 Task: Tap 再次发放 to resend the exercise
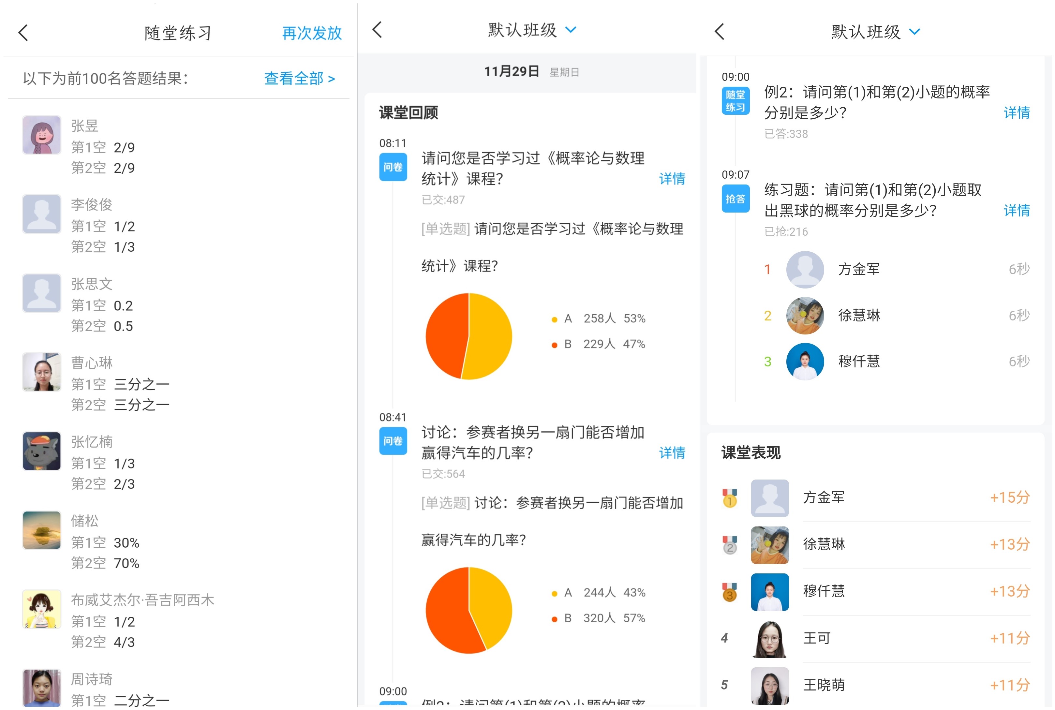(312, 33)
